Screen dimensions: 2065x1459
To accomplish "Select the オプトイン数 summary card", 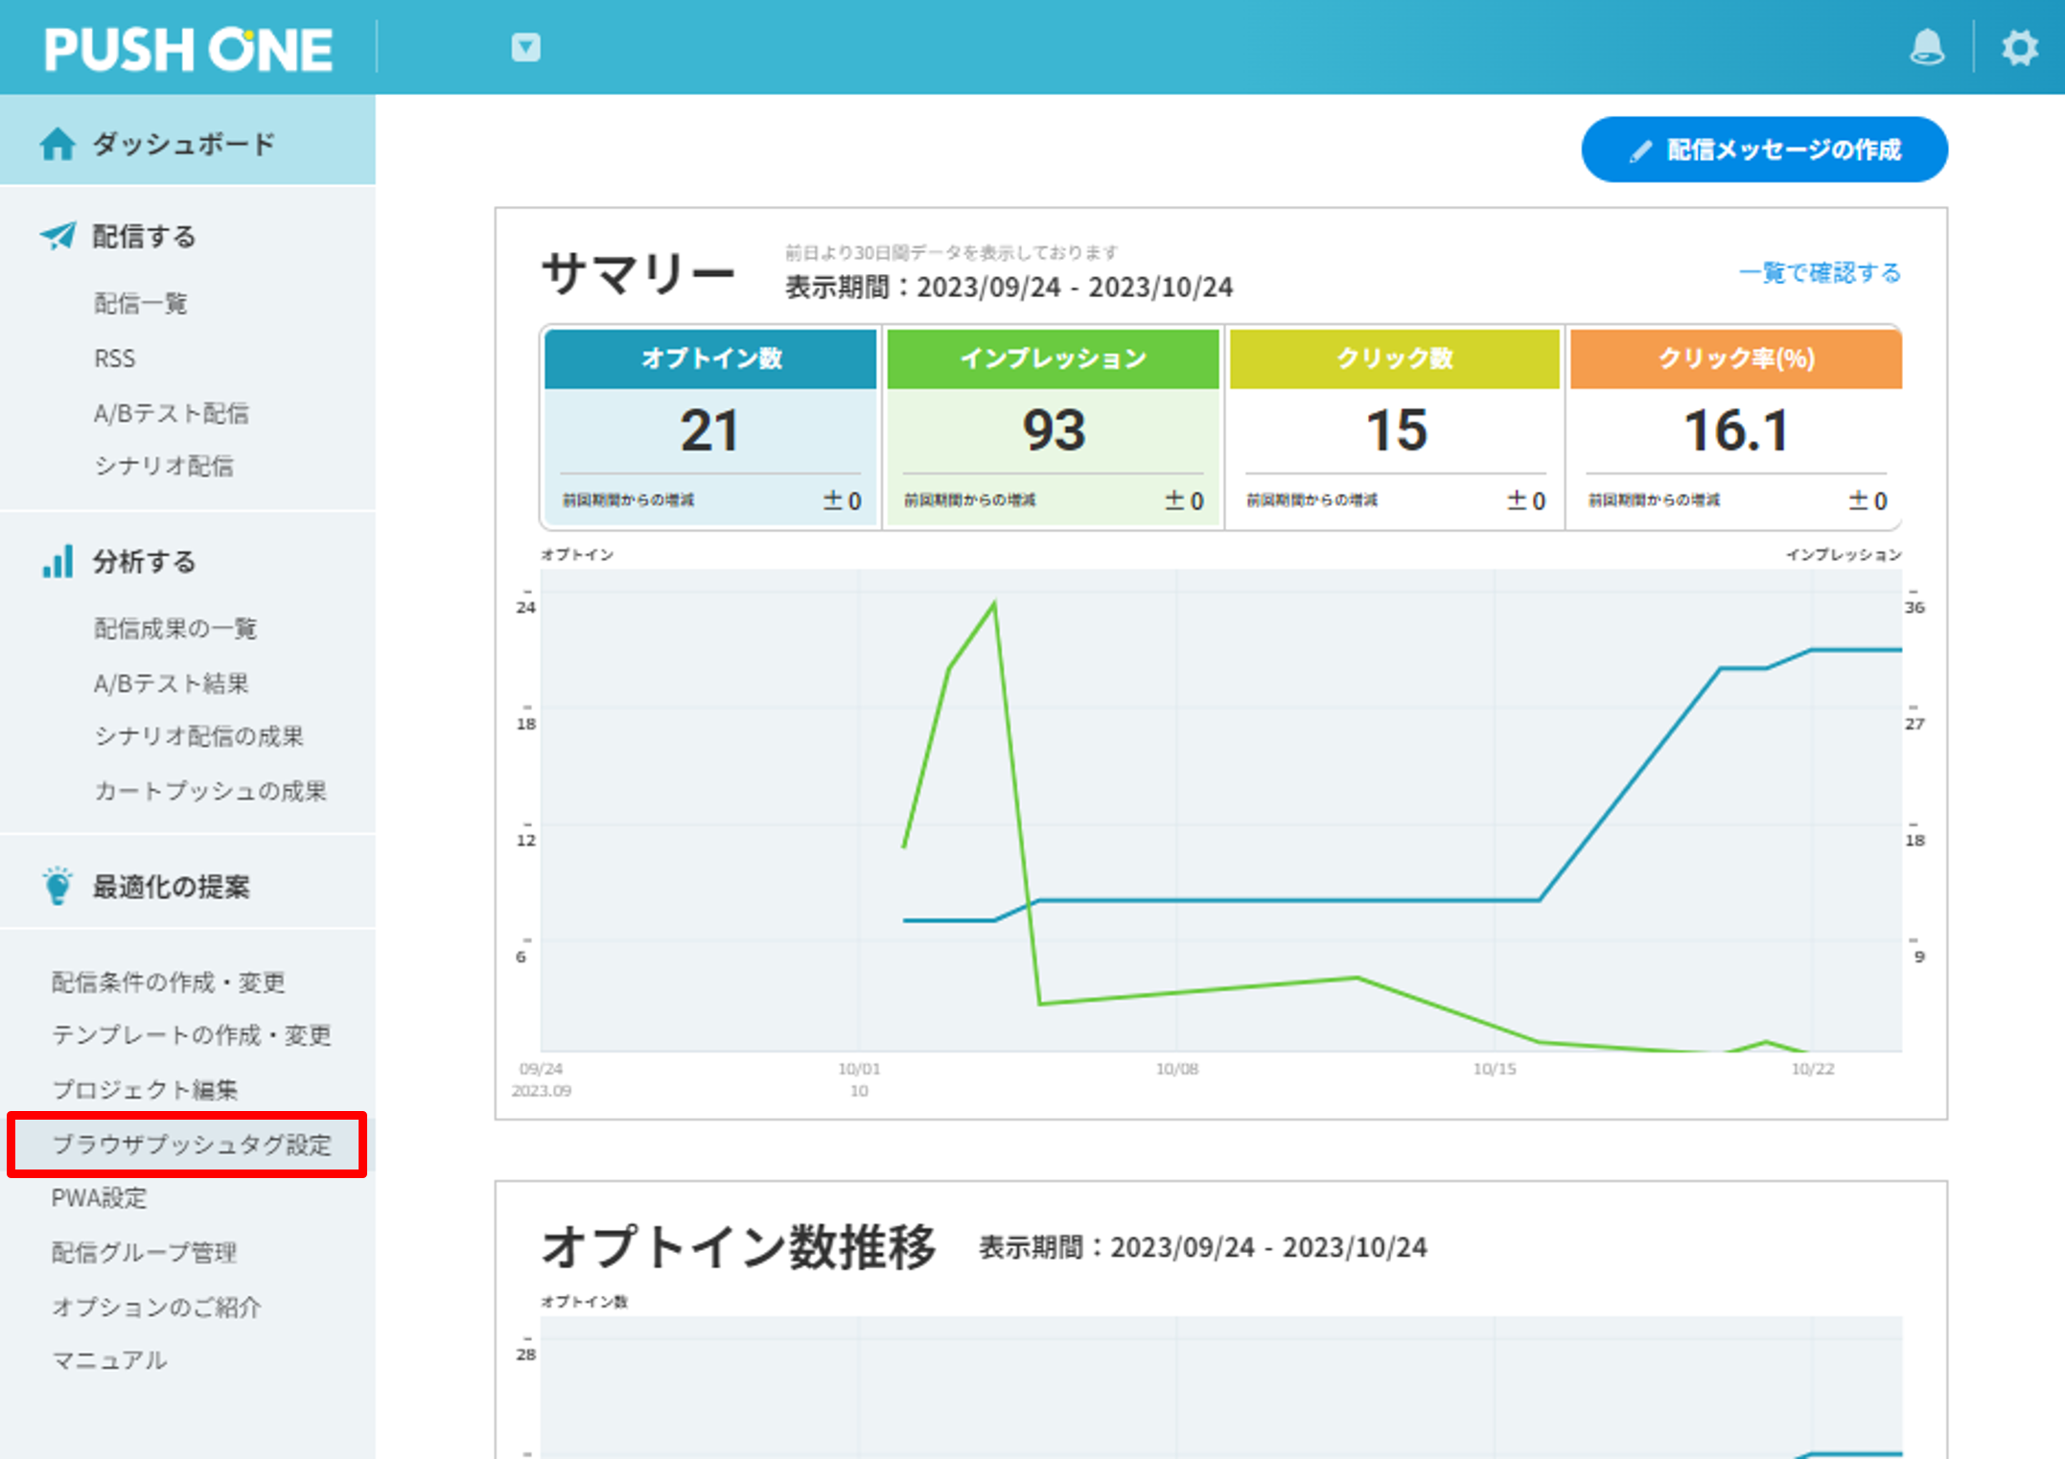I will coord(710,428).
